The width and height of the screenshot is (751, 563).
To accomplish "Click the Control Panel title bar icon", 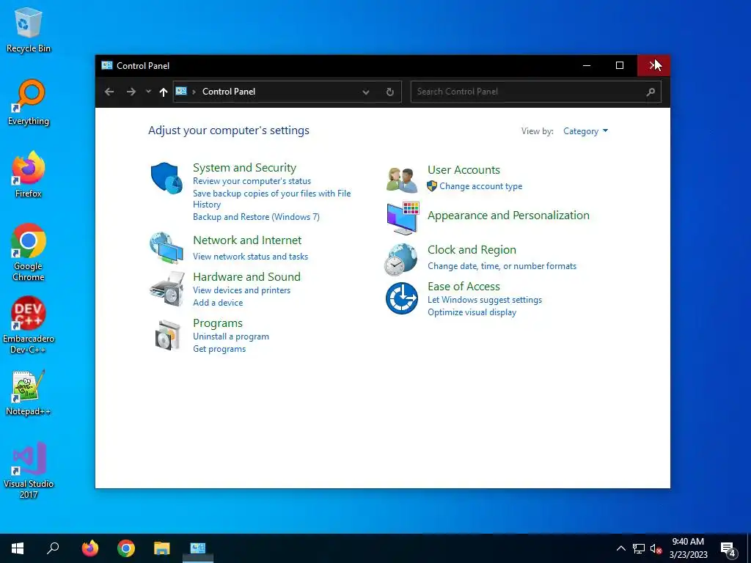I will [x=107, y=65].
